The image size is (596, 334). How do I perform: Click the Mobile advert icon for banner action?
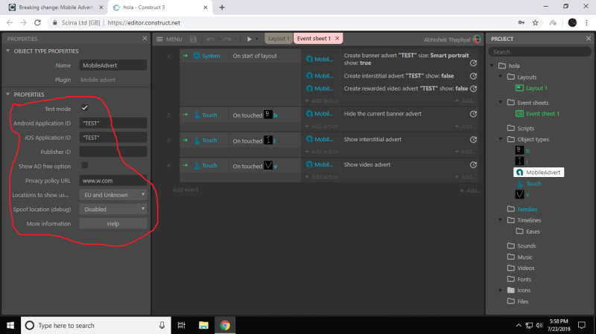(309, 60)
